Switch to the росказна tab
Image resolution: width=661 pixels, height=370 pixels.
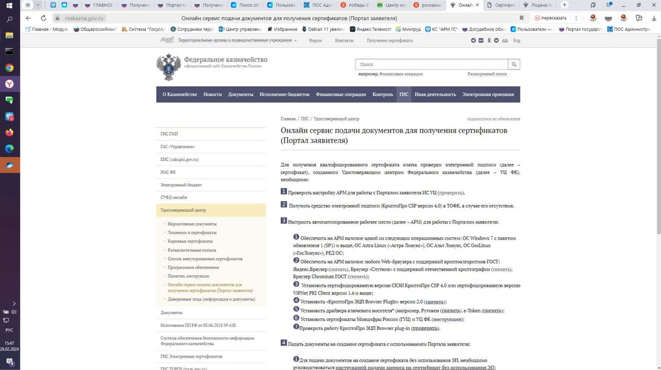click(427, 5)
